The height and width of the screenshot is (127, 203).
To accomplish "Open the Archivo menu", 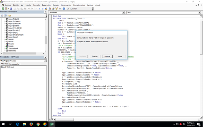I will coord(8,5).
